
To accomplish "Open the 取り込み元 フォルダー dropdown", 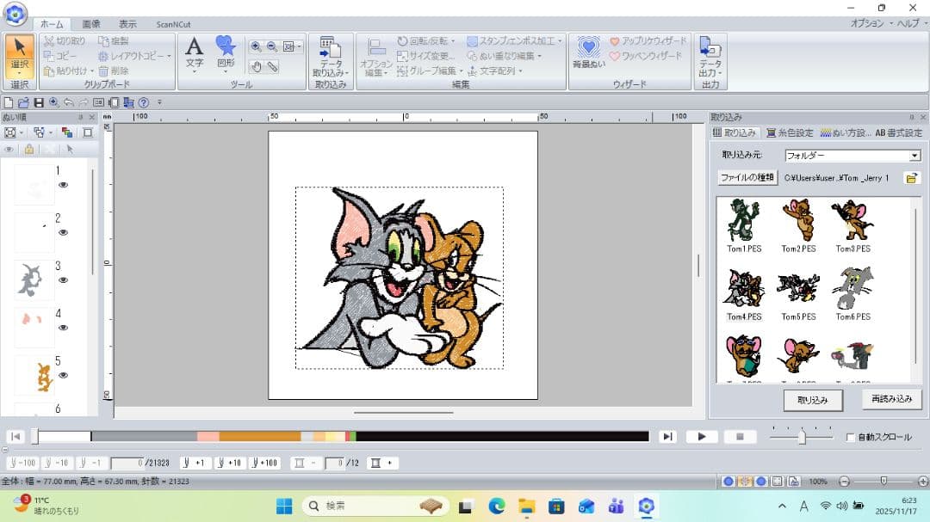I will (914, 156).
